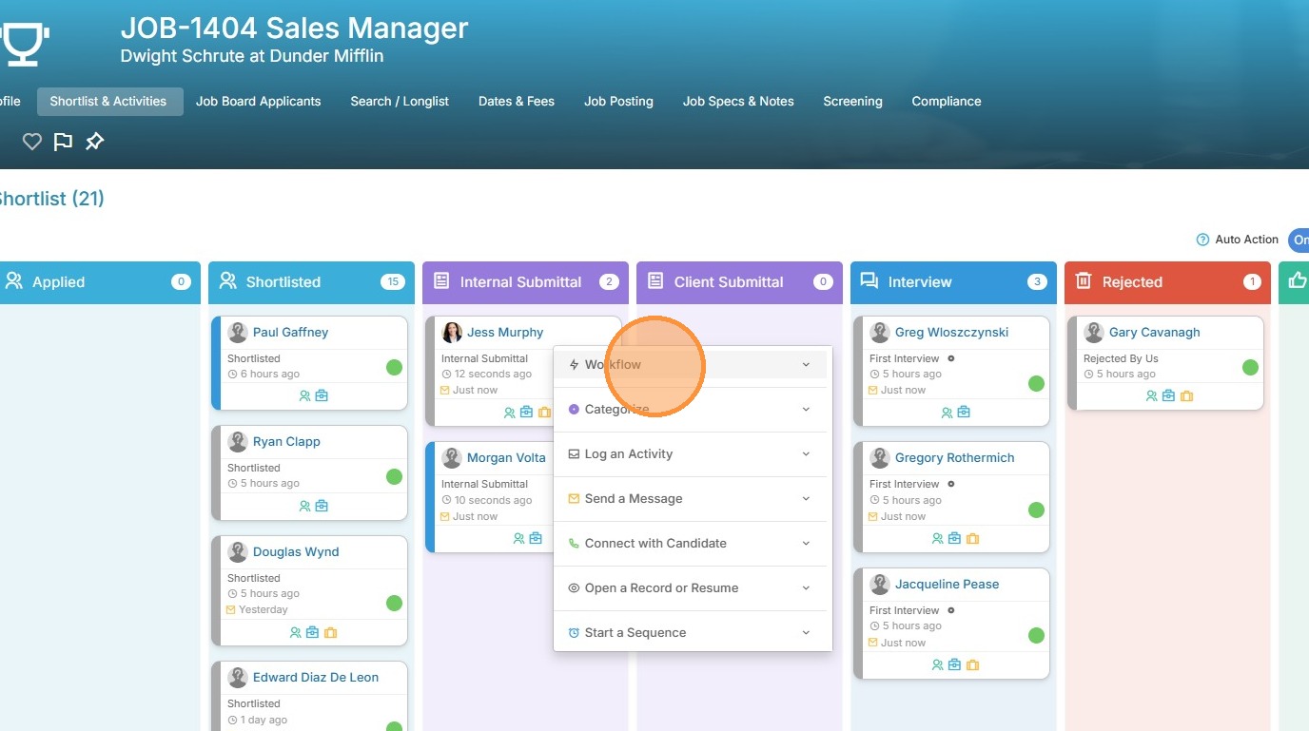Expand the Categorize option chevron
Image resolution: width=1309 pixels, height=731 pixels.
point(806,410)
